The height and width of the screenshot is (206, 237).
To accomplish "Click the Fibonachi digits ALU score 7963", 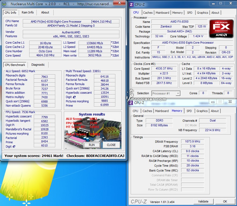I will 45,77.
